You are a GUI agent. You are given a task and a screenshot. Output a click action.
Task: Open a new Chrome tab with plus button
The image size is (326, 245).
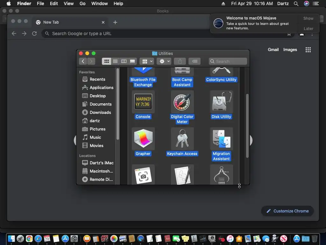[x=115, y=22]
